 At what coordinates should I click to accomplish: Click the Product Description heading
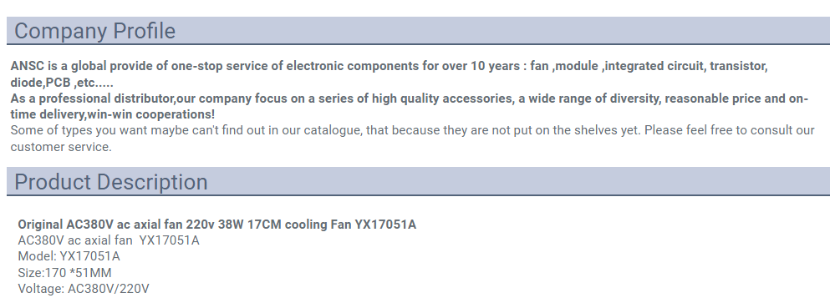click(110, 181)
